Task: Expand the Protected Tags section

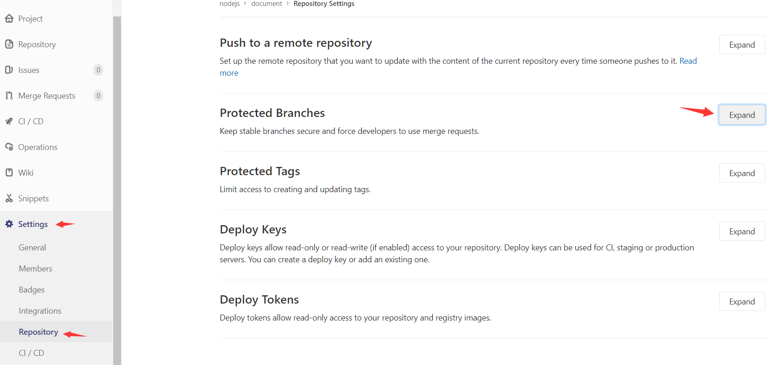Action: (742, 173)
